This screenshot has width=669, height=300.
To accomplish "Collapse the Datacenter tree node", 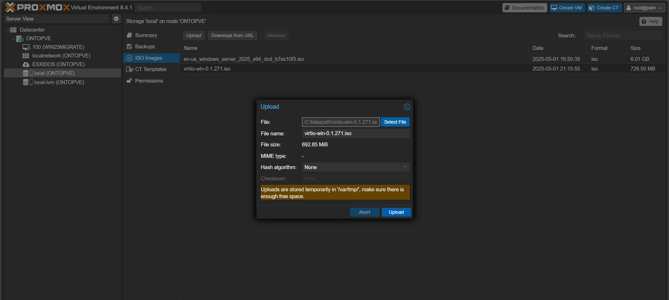I will click(7, 30).
